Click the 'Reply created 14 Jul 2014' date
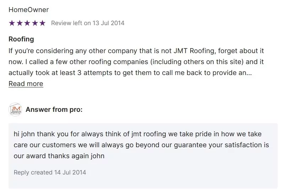The image size is (285, 195). (50, 172)
